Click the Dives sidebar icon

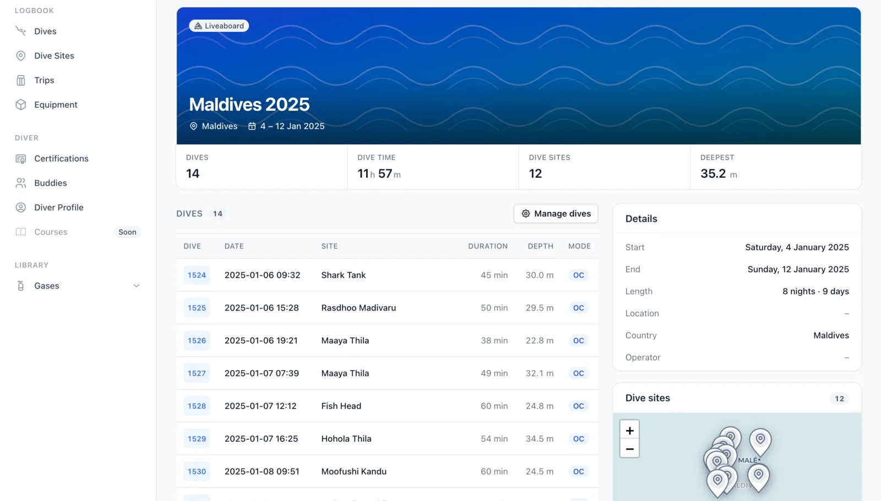tap(21, 31)
